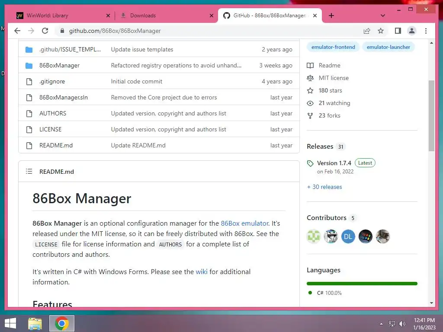Open Version 1.7.4 release

coord(334,163)
